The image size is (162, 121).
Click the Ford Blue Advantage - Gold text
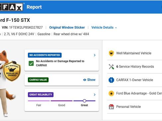139,93
